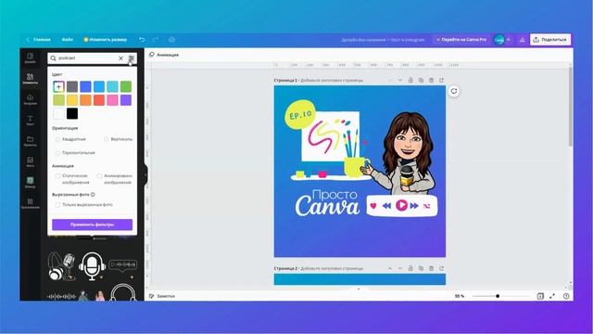Image resolution: width=593 pixels, height=334 pixels.
Task: Move Страница 2 up with the arrow
Action: tap(390, 268)
